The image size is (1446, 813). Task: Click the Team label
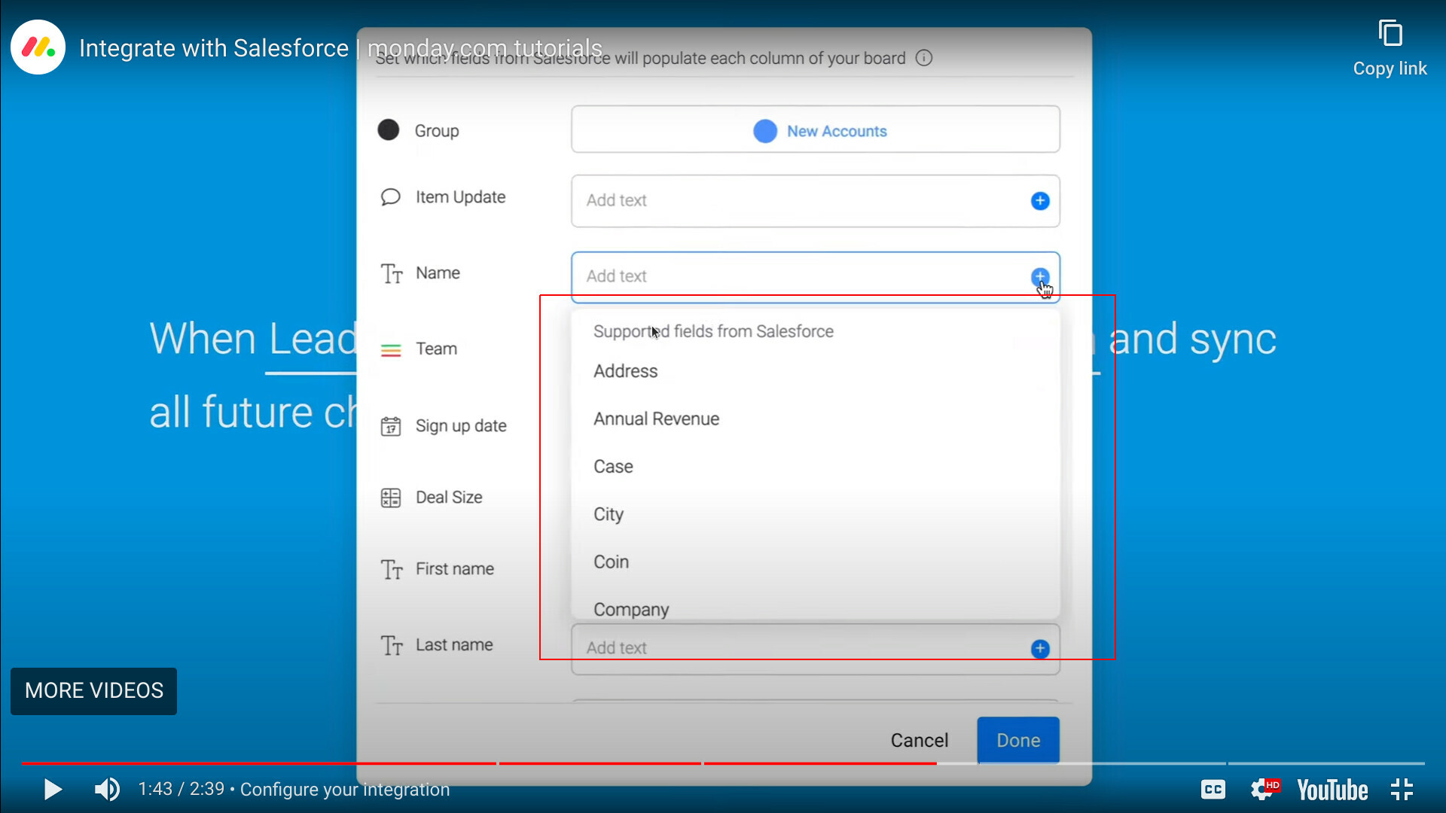pos(436,349)
